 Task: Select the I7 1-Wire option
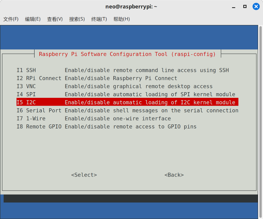pos(127,119)
